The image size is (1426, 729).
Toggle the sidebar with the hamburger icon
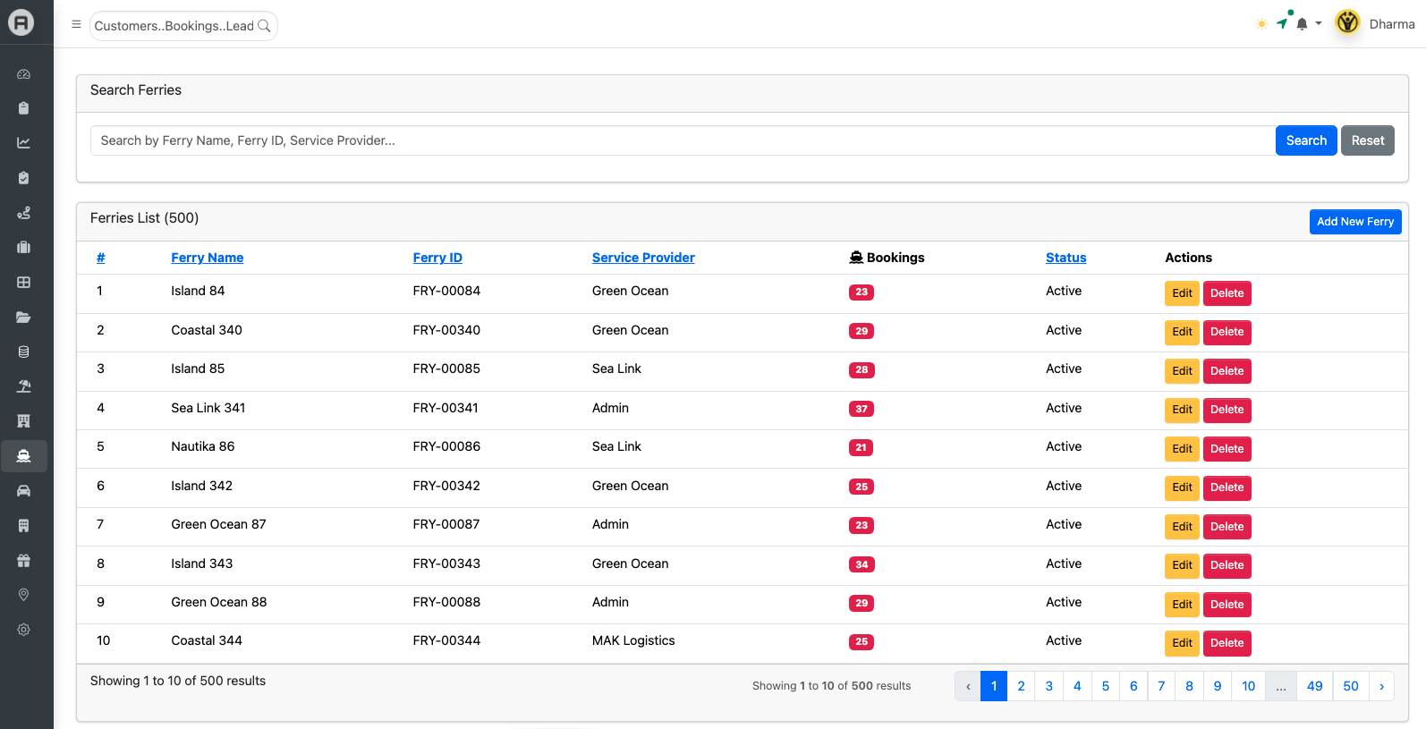(x=77, y=25)
